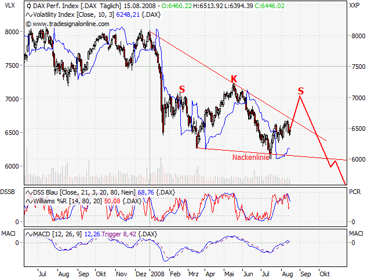371x278 pixels.
Task: Click 6000 on the XXP price axis
Action: point(358,159)
